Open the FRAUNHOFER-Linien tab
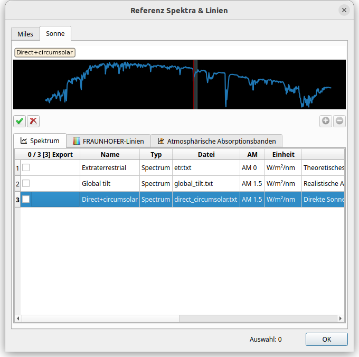The image size is (359, 357). pyautogui.click(x=108, y=141)
